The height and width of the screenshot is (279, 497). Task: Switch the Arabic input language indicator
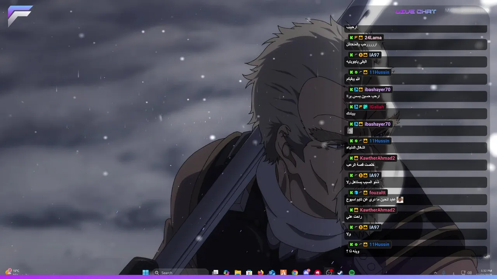click(454, 273)
